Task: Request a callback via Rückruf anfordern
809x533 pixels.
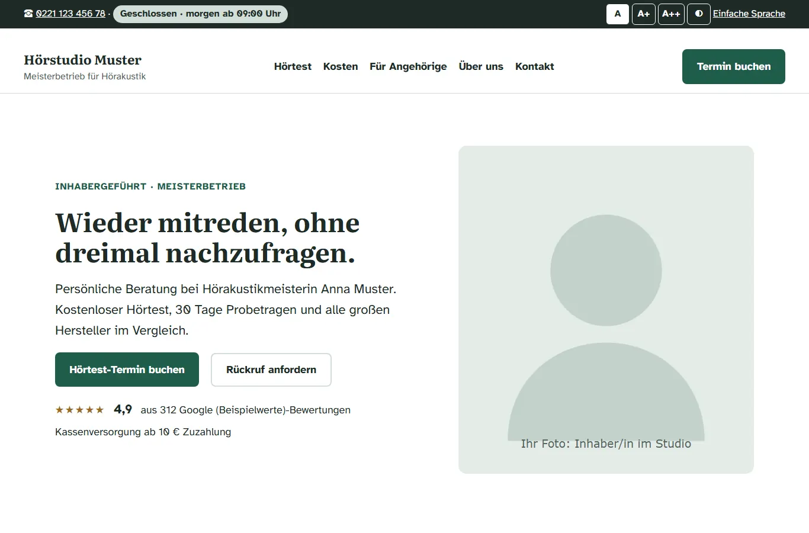Action: pos(271,370)
